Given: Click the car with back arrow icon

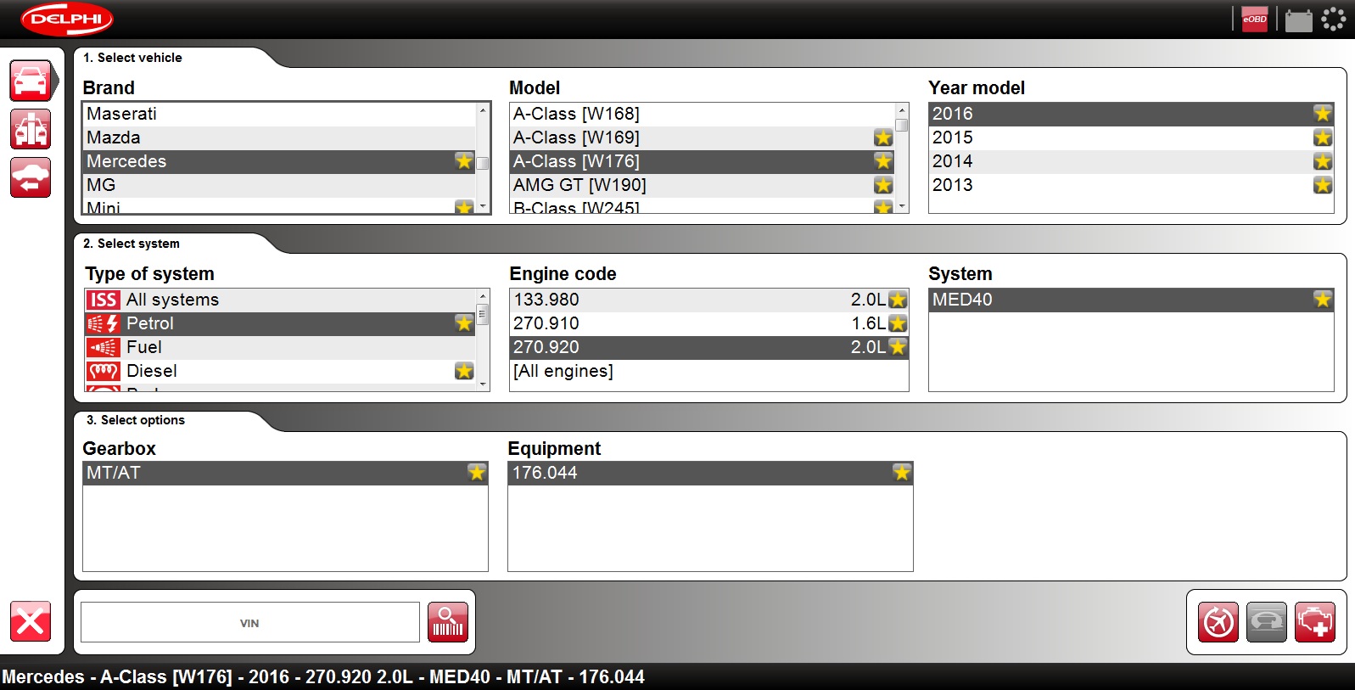Looking at the screenshot, I should 31,178.
